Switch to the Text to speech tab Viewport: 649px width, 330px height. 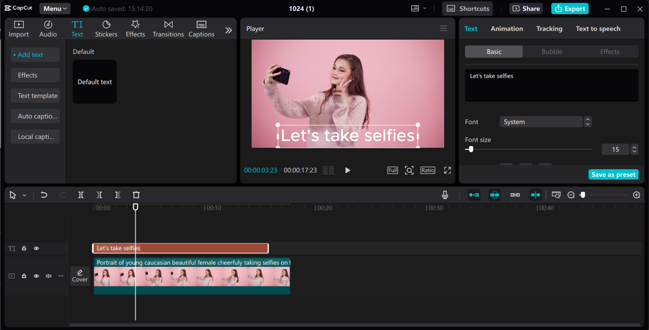(x=598, y=28)
